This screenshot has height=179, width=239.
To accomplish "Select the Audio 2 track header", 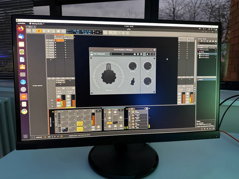I will pos(69,38).
